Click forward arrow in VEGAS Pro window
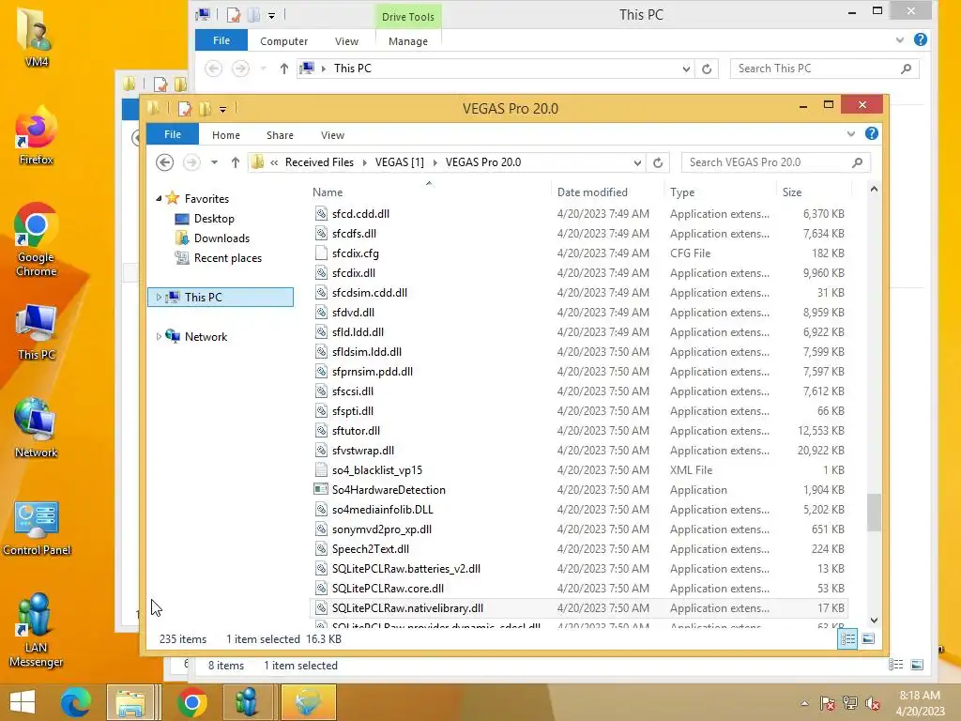The image size is (961, 721). (x=191, y=162)
